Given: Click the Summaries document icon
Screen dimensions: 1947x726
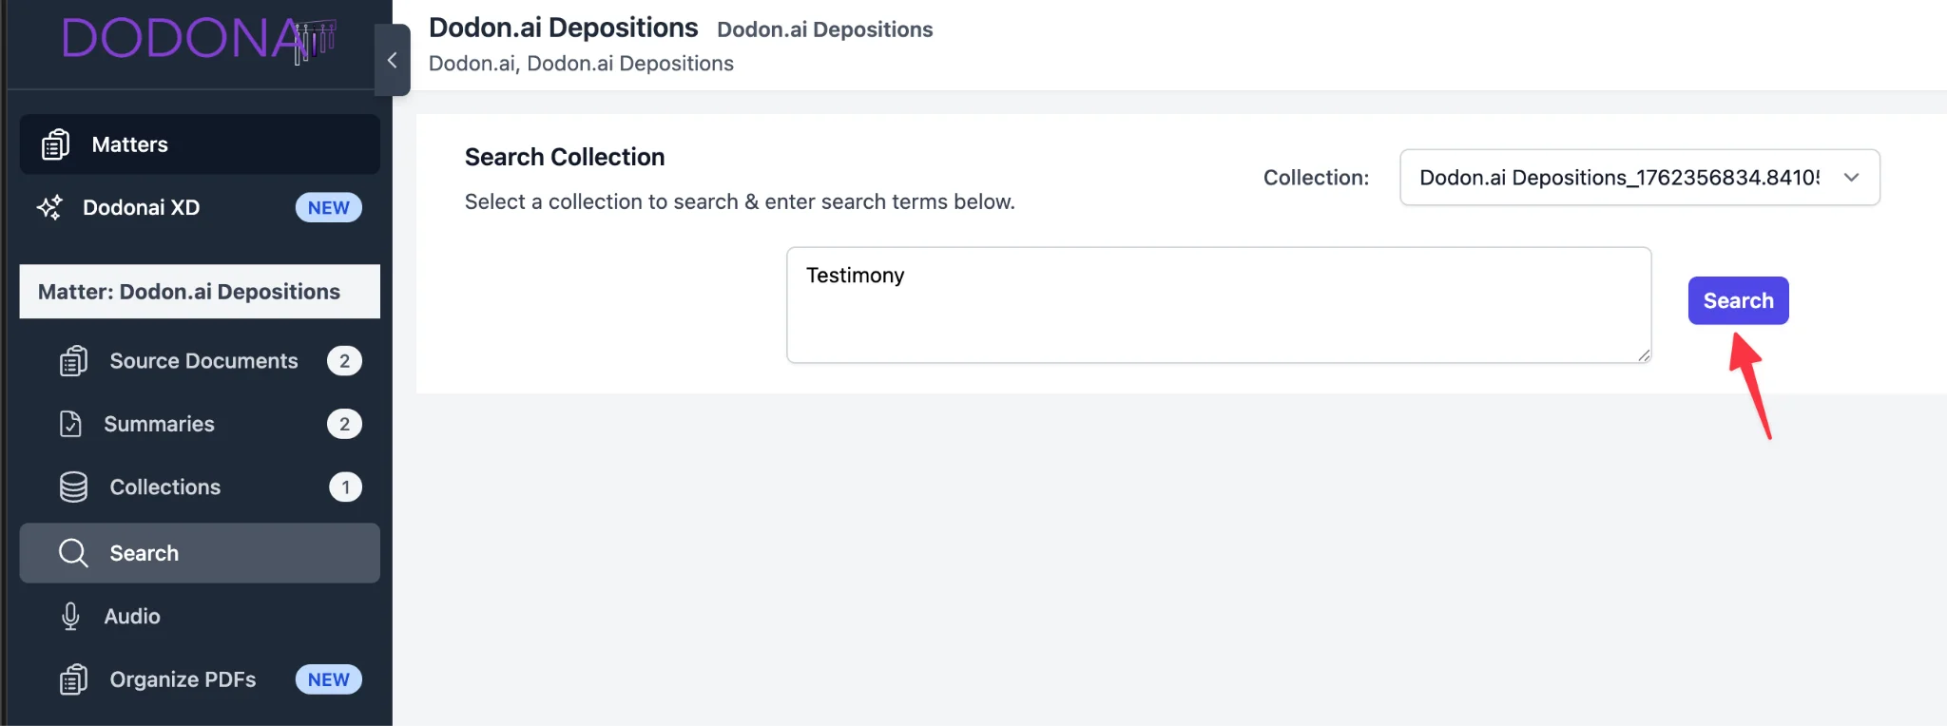Looking at the screenshot, I should coord(70,424).
